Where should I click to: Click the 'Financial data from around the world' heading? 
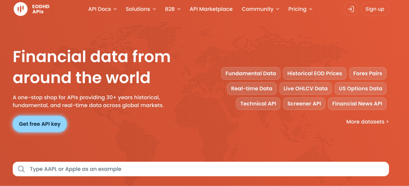[91, 67]
